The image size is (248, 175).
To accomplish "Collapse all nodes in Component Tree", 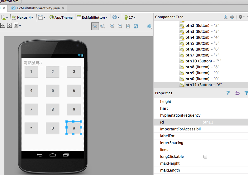I will pyautogui.click(x=232, y=17).
